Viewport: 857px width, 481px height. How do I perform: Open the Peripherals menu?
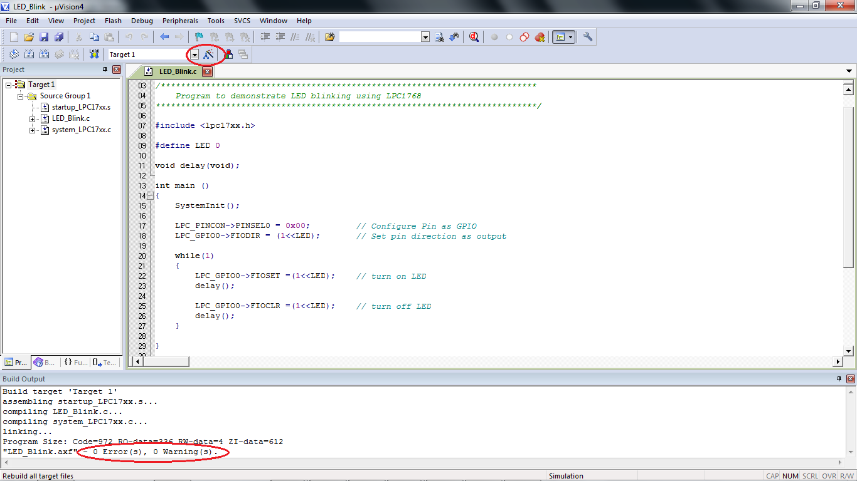(x=180, y=21)
